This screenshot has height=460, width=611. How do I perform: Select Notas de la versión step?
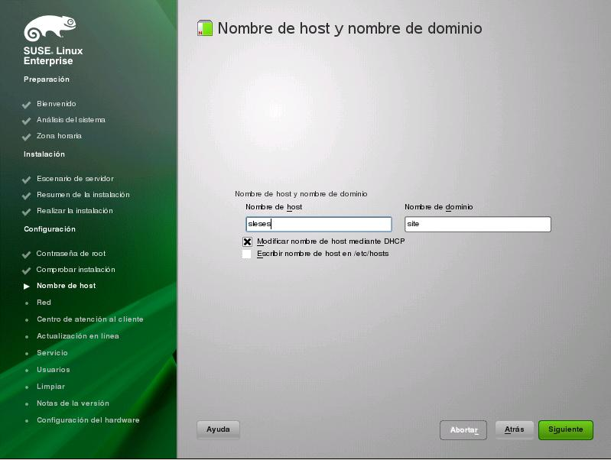[73, 403]
